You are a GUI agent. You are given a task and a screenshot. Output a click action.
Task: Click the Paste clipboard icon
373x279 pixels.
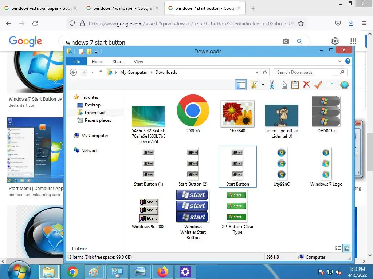[295, 85]
